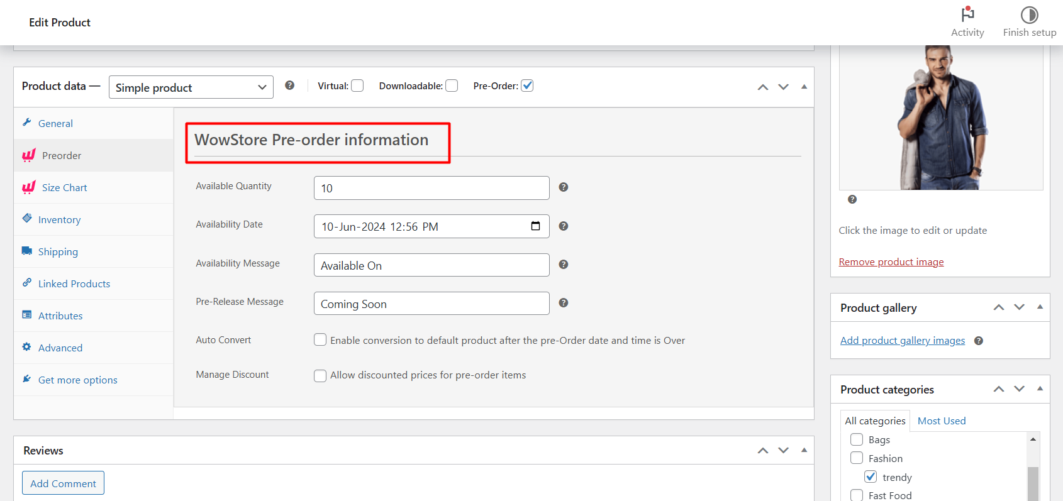Click the Finish setup half-circle icon
Image resolution: width=1063 pixels, height=501 pixels.
[1029, 14]
